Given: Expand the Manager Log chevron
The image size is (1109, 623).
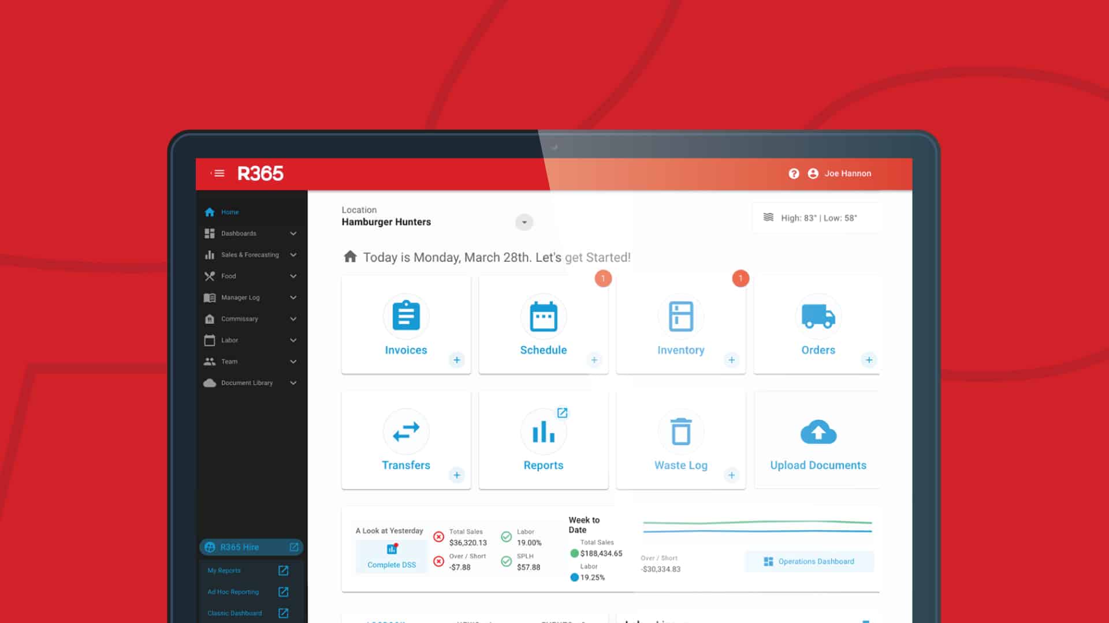Looking at the screenshot, I should tap(293, 298).
